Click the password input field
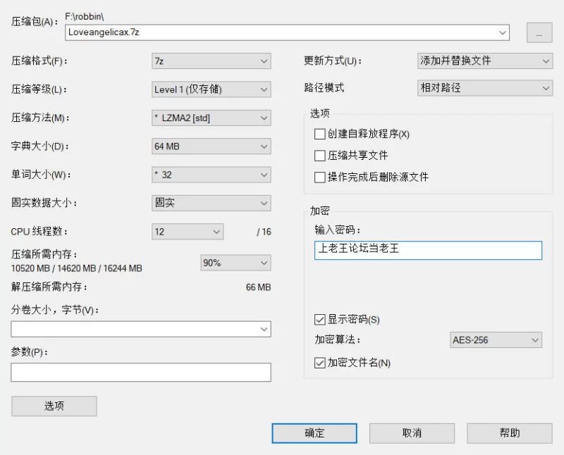Viewport: 564px width, 455px height. [428, 250]
